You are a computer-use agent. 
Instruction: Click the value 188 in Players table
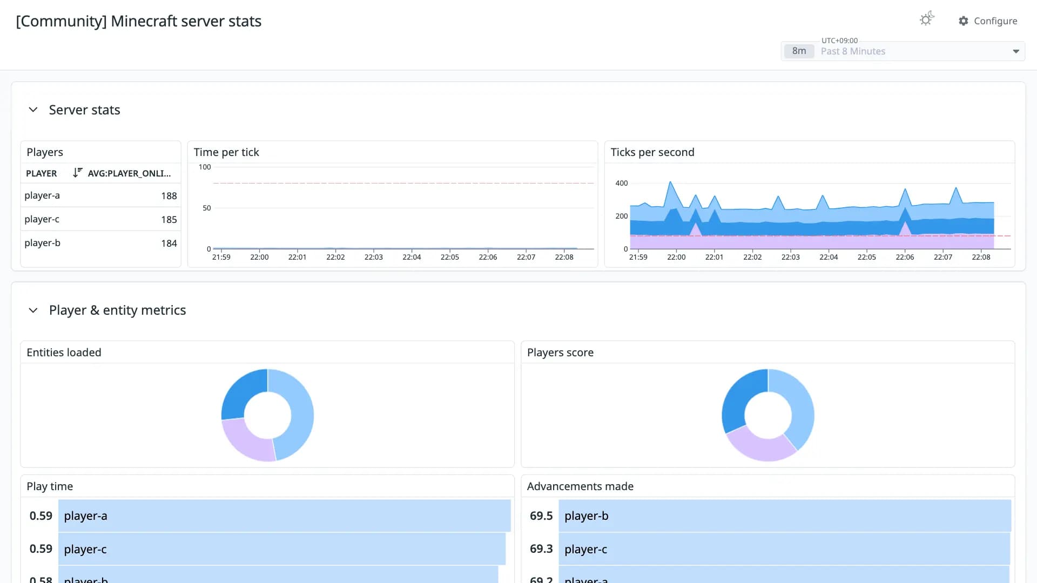click(169, 196)
